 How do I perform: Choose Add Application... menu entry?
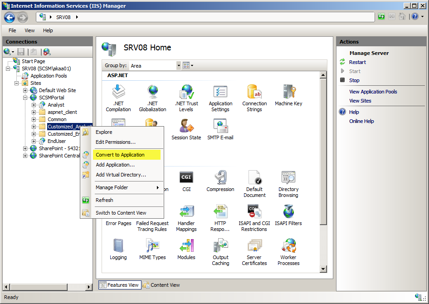tap(122, 165)
